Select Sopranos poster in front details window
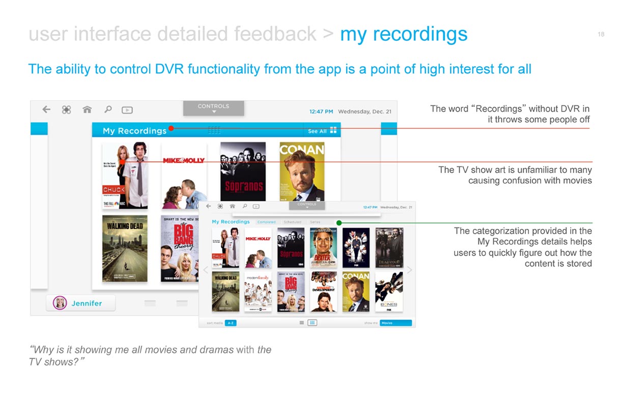Screen dimensions: 623x403 291,248
